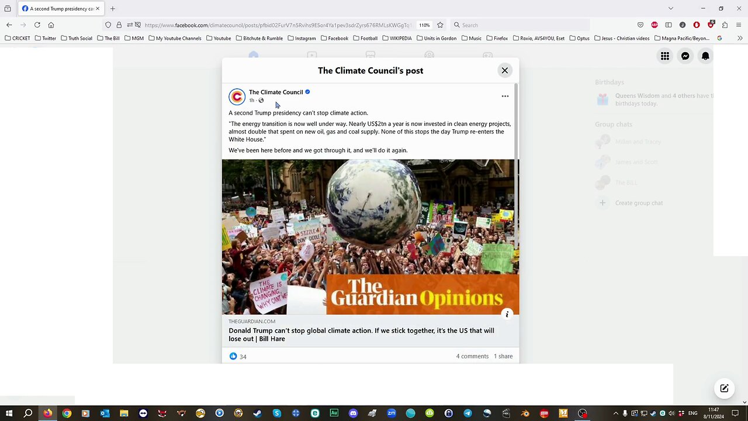Reload the page with the refresh icon
The height and width of the screenshot is (421, 748).
click(x=37, y=25)
